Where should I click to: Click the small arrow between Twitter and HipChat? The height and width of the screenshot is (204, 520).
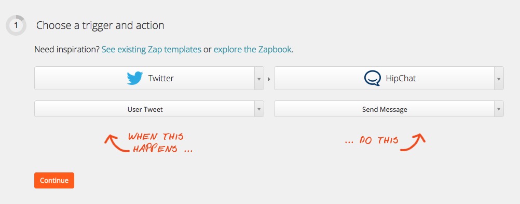tap(269, 79)
